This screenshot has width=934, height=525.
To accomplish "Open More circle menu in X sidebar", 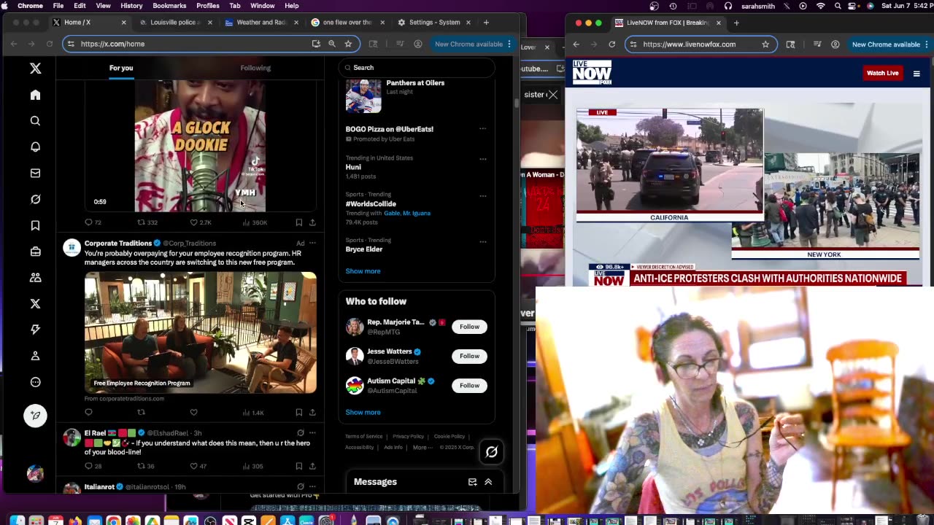I will click(x=35, y=382).
